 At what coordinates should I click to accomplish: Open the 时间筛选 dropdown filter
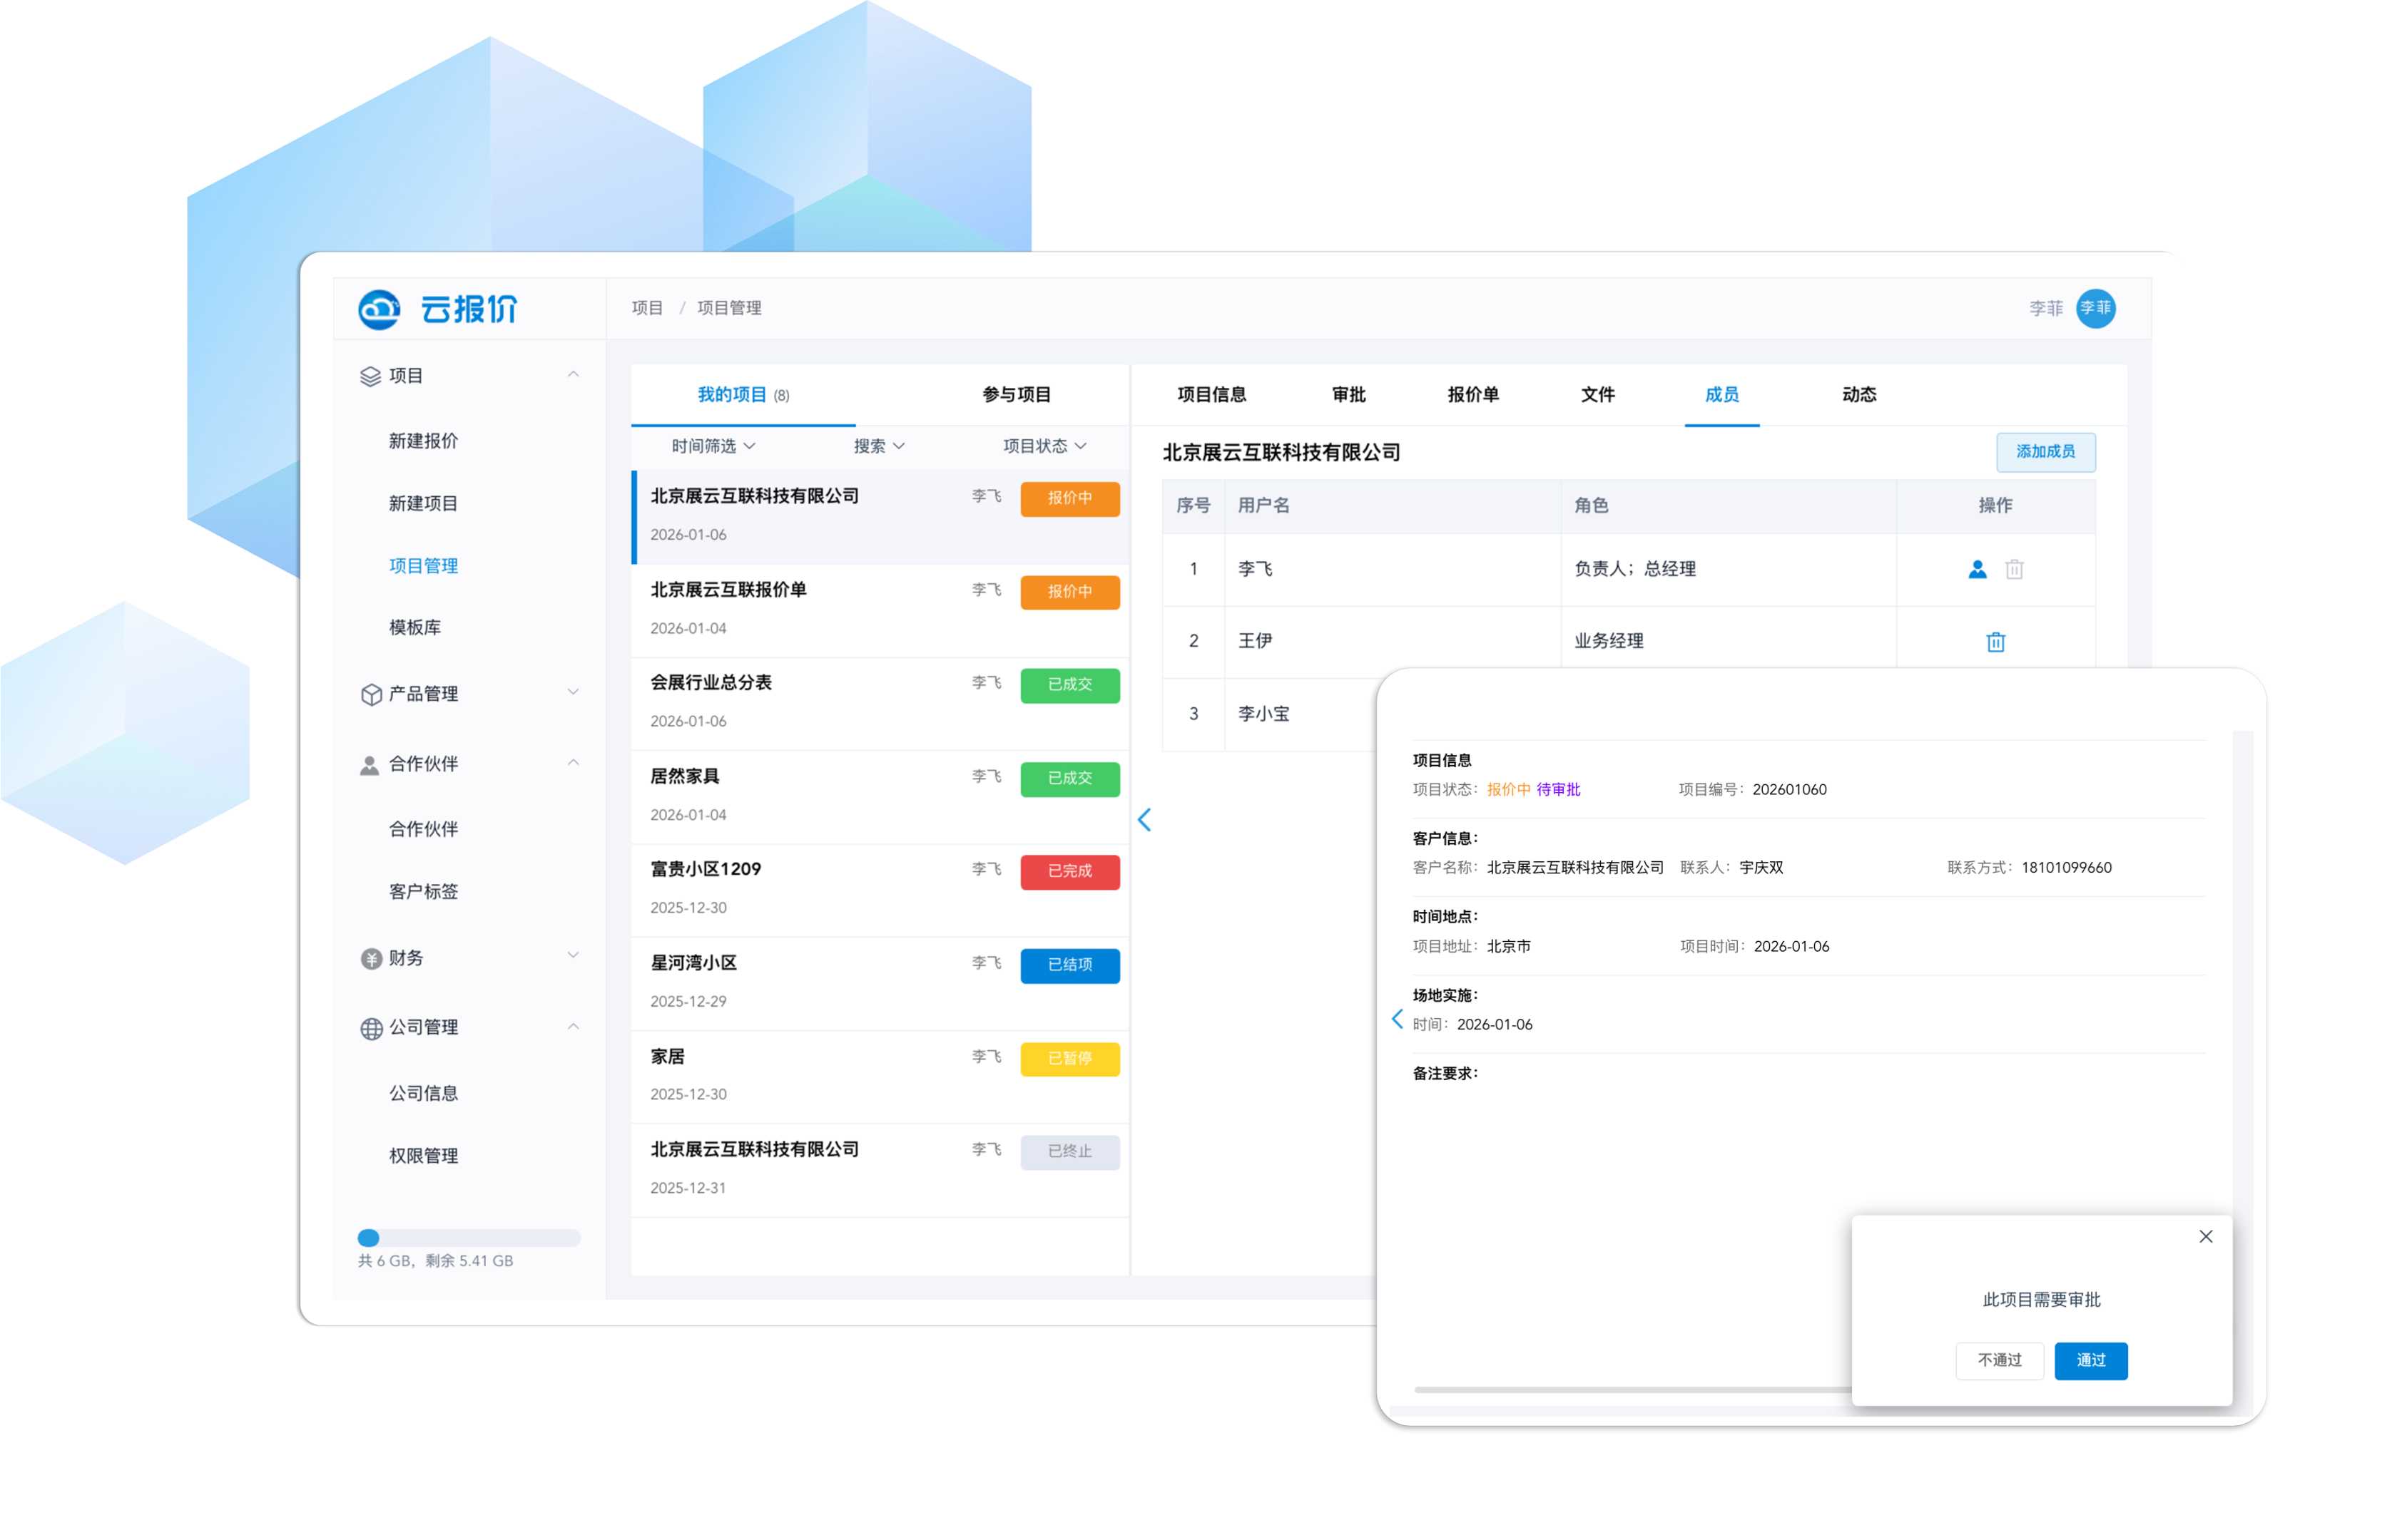713,446
